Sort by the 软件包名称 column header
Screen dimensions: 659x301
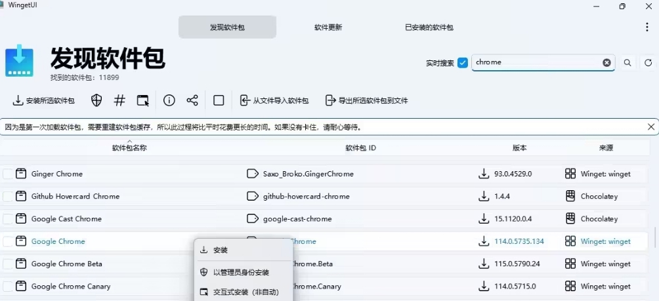click(129, 148)
